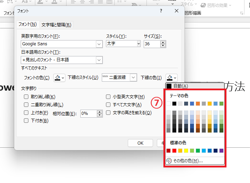Toggle the subscript checkbox
250x183 pixels.
[26, 121]
